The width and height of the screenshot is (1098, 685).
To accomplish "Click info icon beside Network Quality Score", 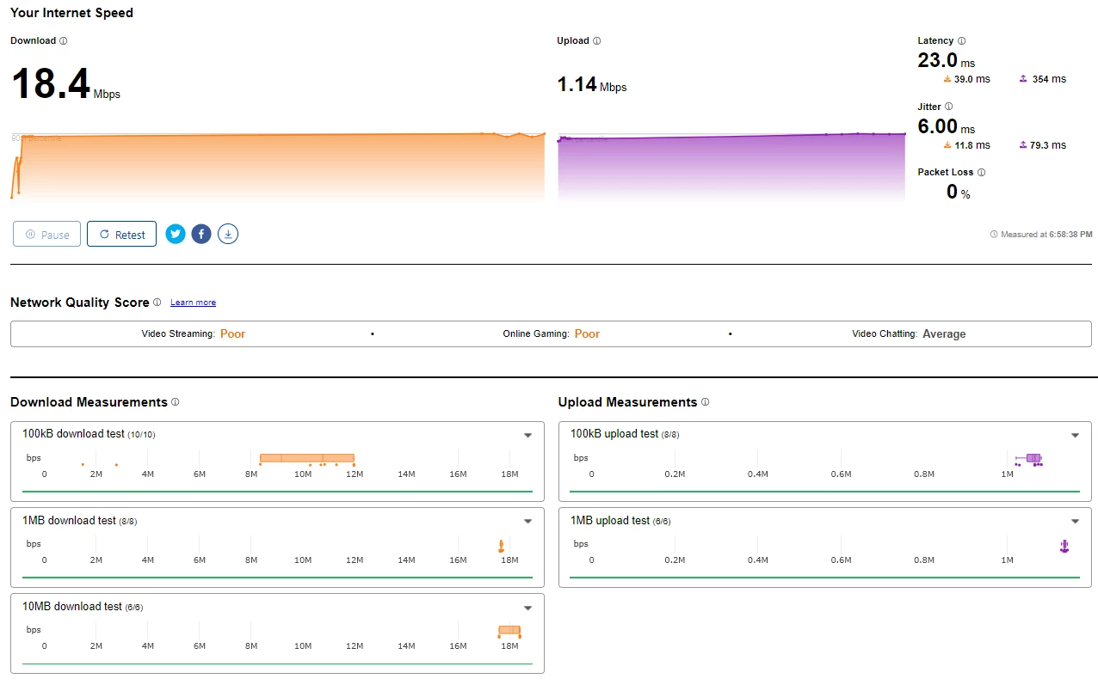I will click(157, 303).
